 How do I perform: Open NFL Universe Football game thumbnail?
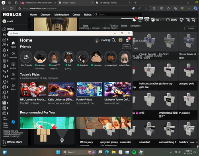point(33,89)
